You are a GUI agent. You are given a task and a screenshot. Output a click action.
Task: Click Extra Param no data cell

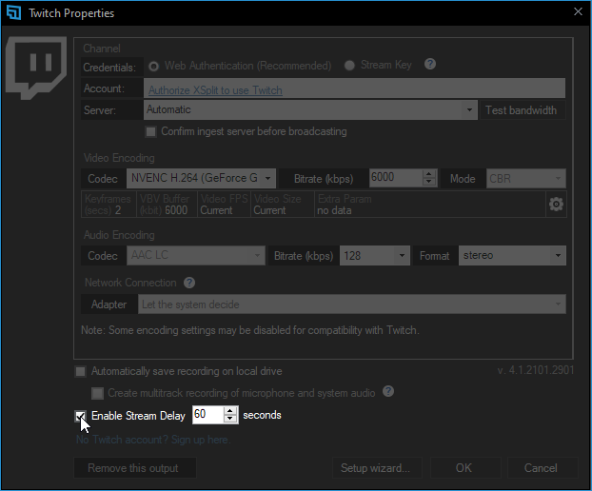coord(430,205)
